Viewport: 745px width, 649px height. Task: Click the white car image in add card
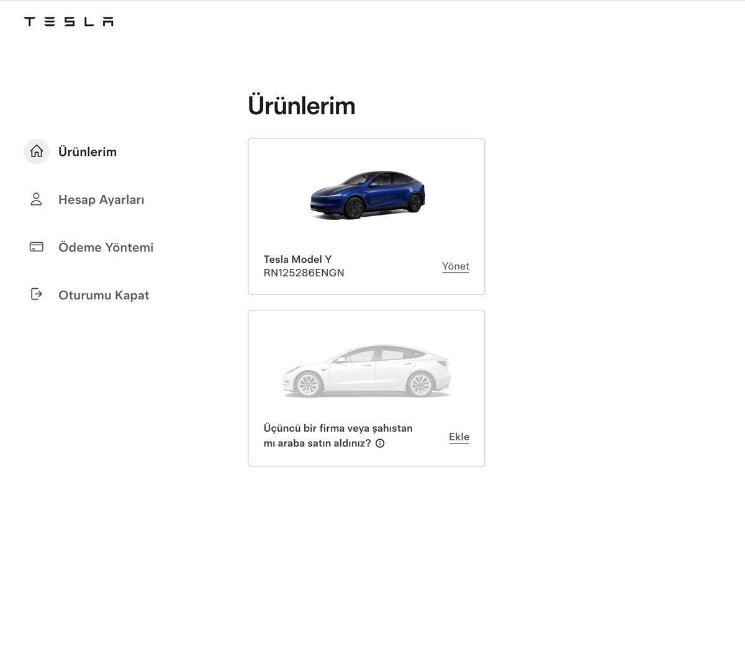pyautogui.click(x=366, y=371)
